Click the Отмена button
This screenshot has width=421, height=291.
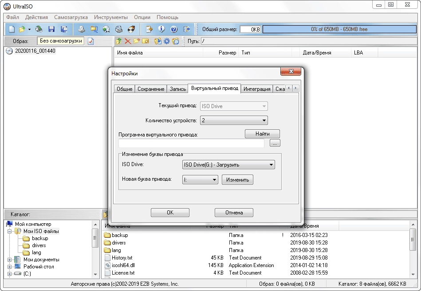tap(234, 213)
